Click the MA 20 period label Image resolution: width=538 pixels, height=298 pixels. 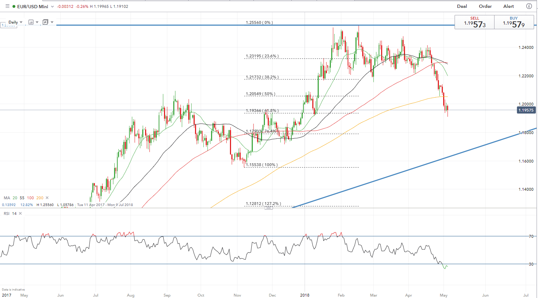point(15,198)
